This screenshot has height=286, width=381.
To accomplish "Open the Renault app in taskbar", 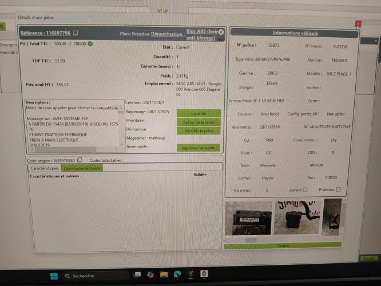I will [x=205, y=276].
